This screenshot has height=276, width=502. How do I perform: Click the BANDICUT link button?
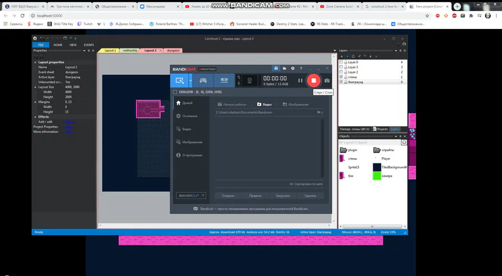(191, 196)
